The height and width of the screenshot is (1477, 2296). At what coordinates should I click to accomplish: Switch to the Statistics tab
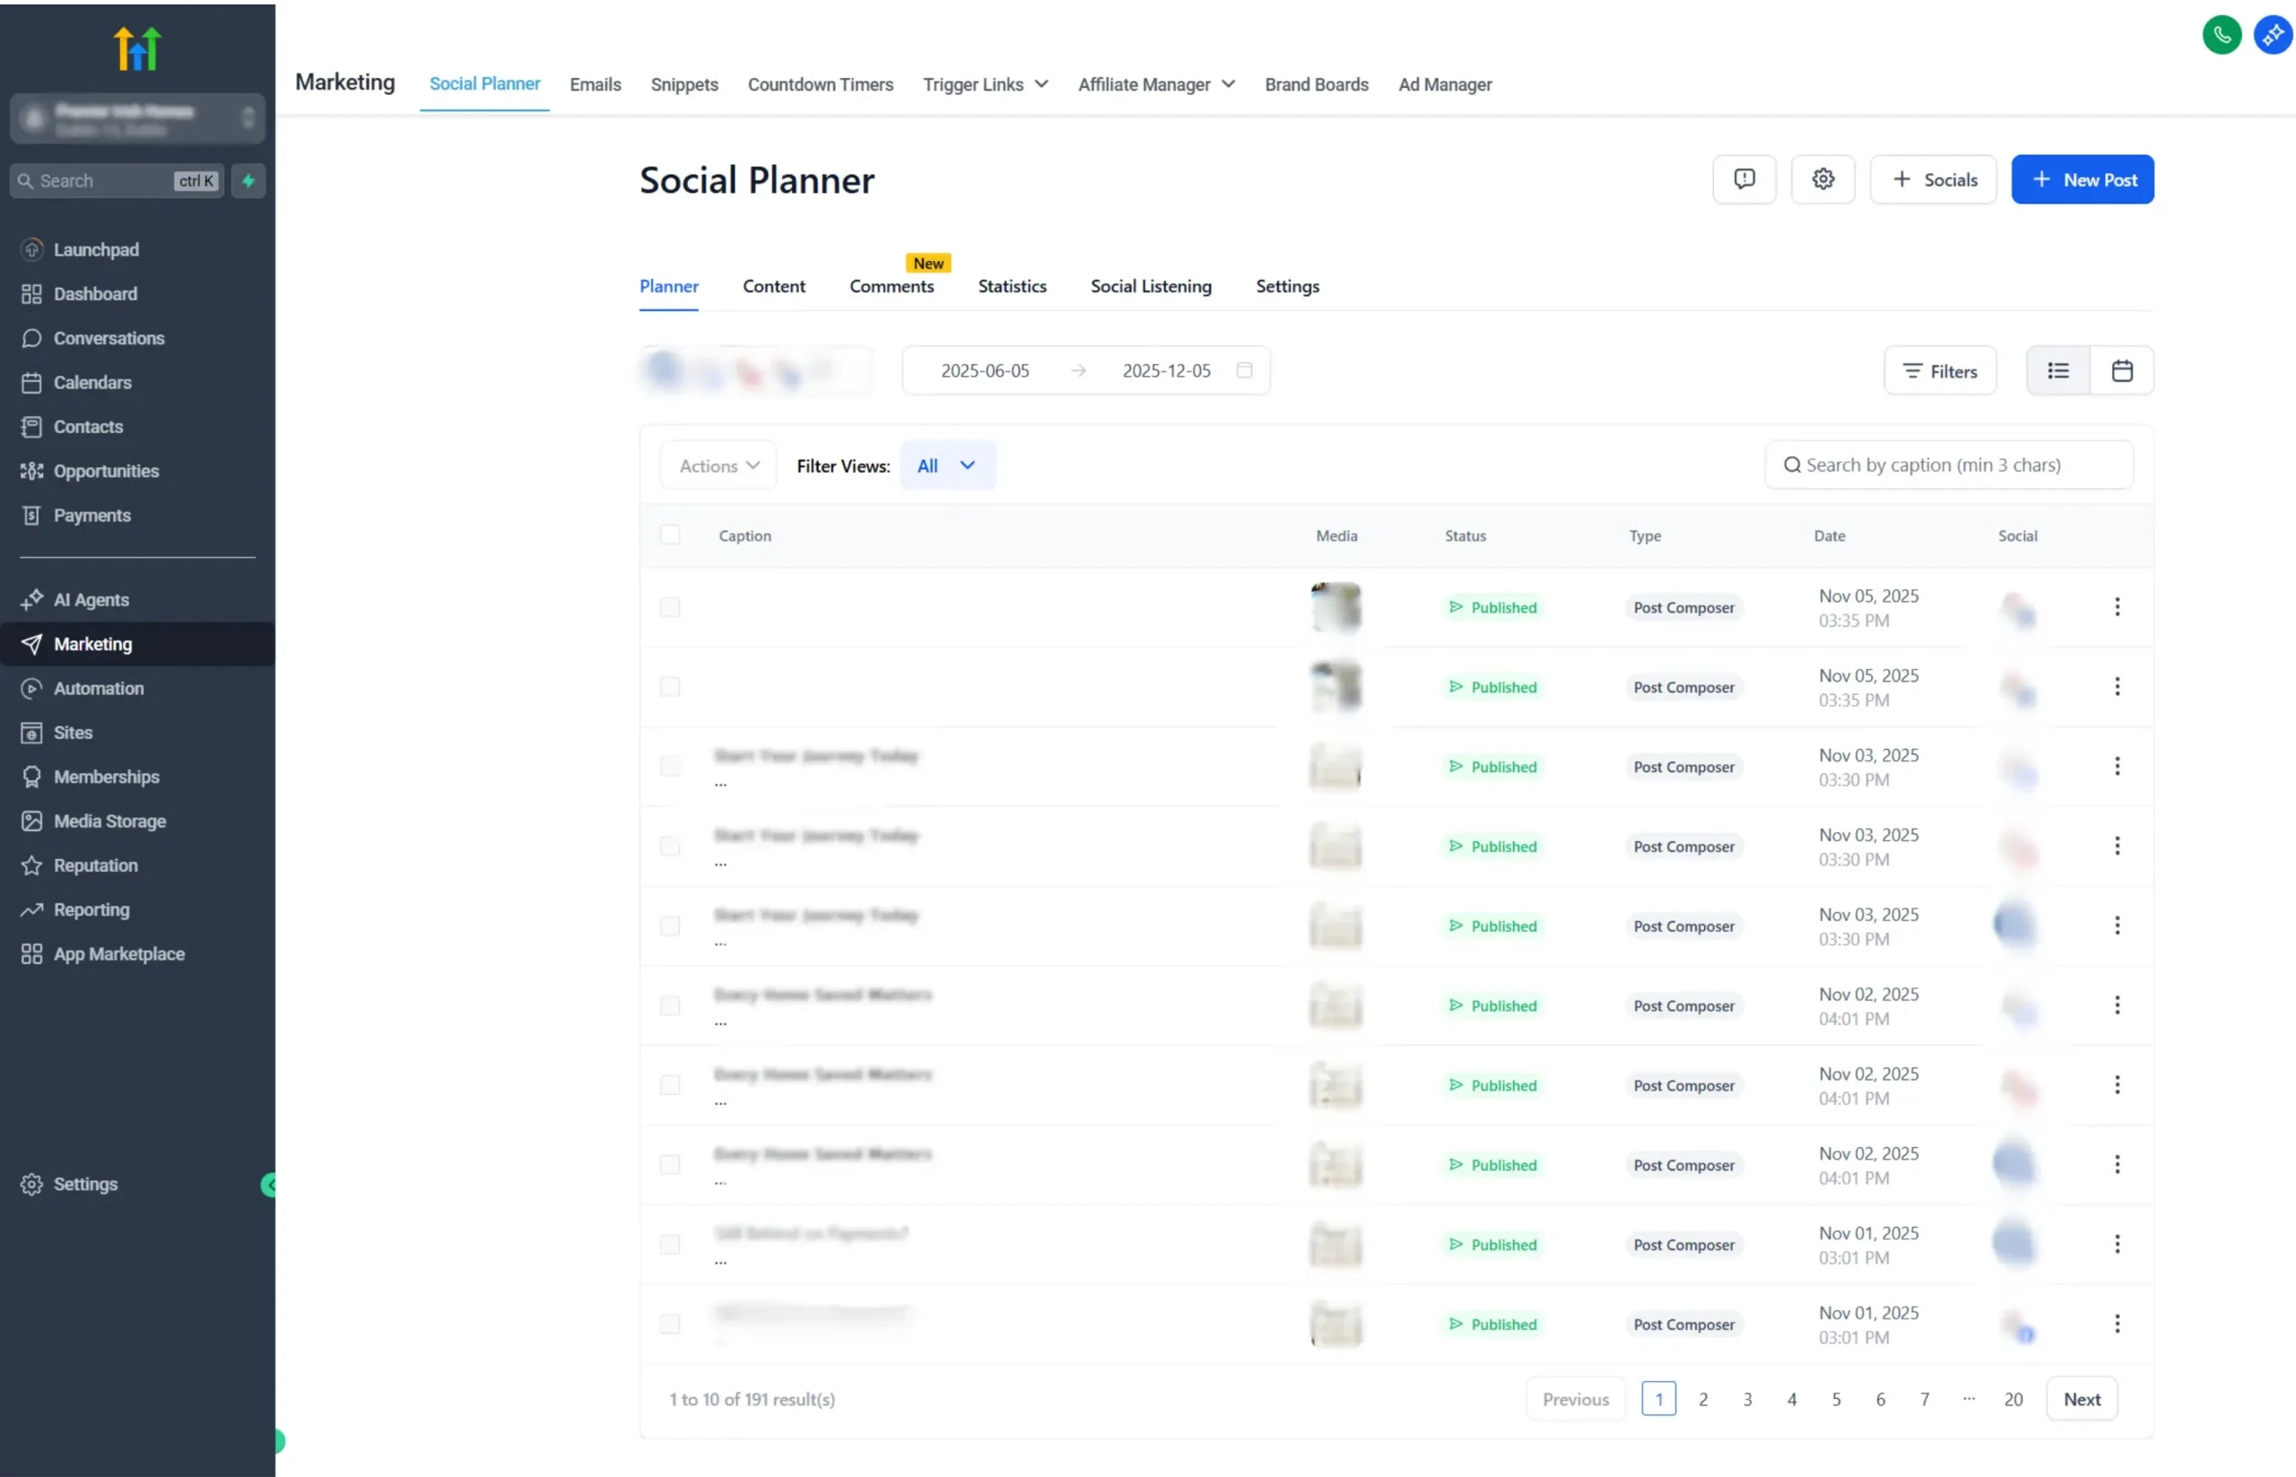1012,286
